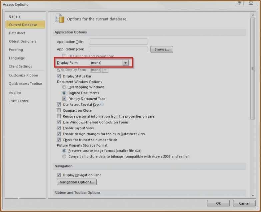Open the Add-ins category
The image size is (261, 212).
(25, 93)
